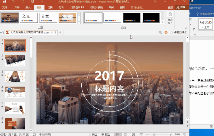This screenshot has height=136, width=214.
Task: Click the Previous Slide double-arrow button
Action: pyautogui.click(x=188, y=122)
